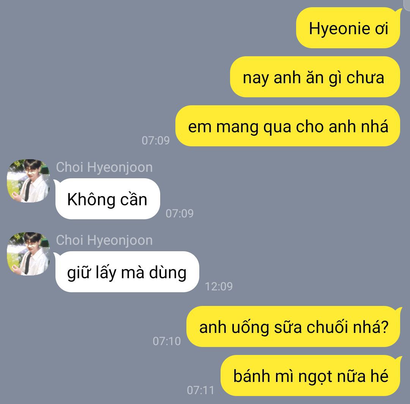Click the Choi Hyeonjoon name above 'Không cần'
Viewport: 410px width, 404px height.
click(104, 167)
